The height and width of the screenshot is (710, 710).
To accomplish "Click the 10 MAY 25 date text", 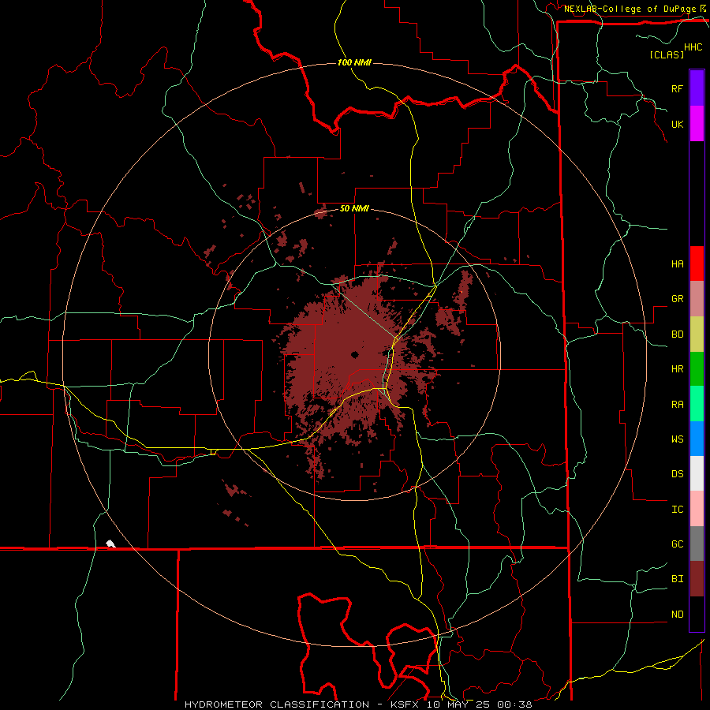I will coord(458,704).
